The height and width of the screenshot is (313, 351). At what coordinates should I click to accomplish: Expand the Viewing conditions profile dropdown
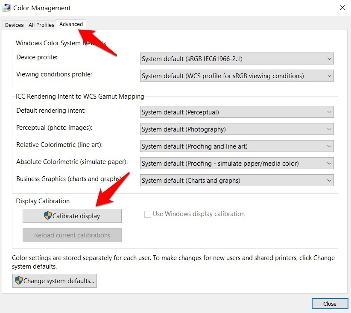pos(237,76)
